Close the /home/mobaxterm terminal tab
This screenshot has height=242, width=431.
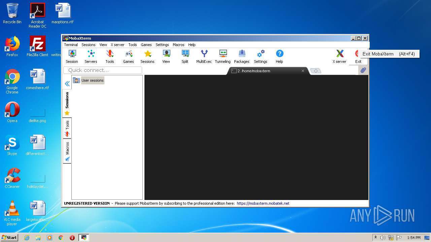[303, 71]
